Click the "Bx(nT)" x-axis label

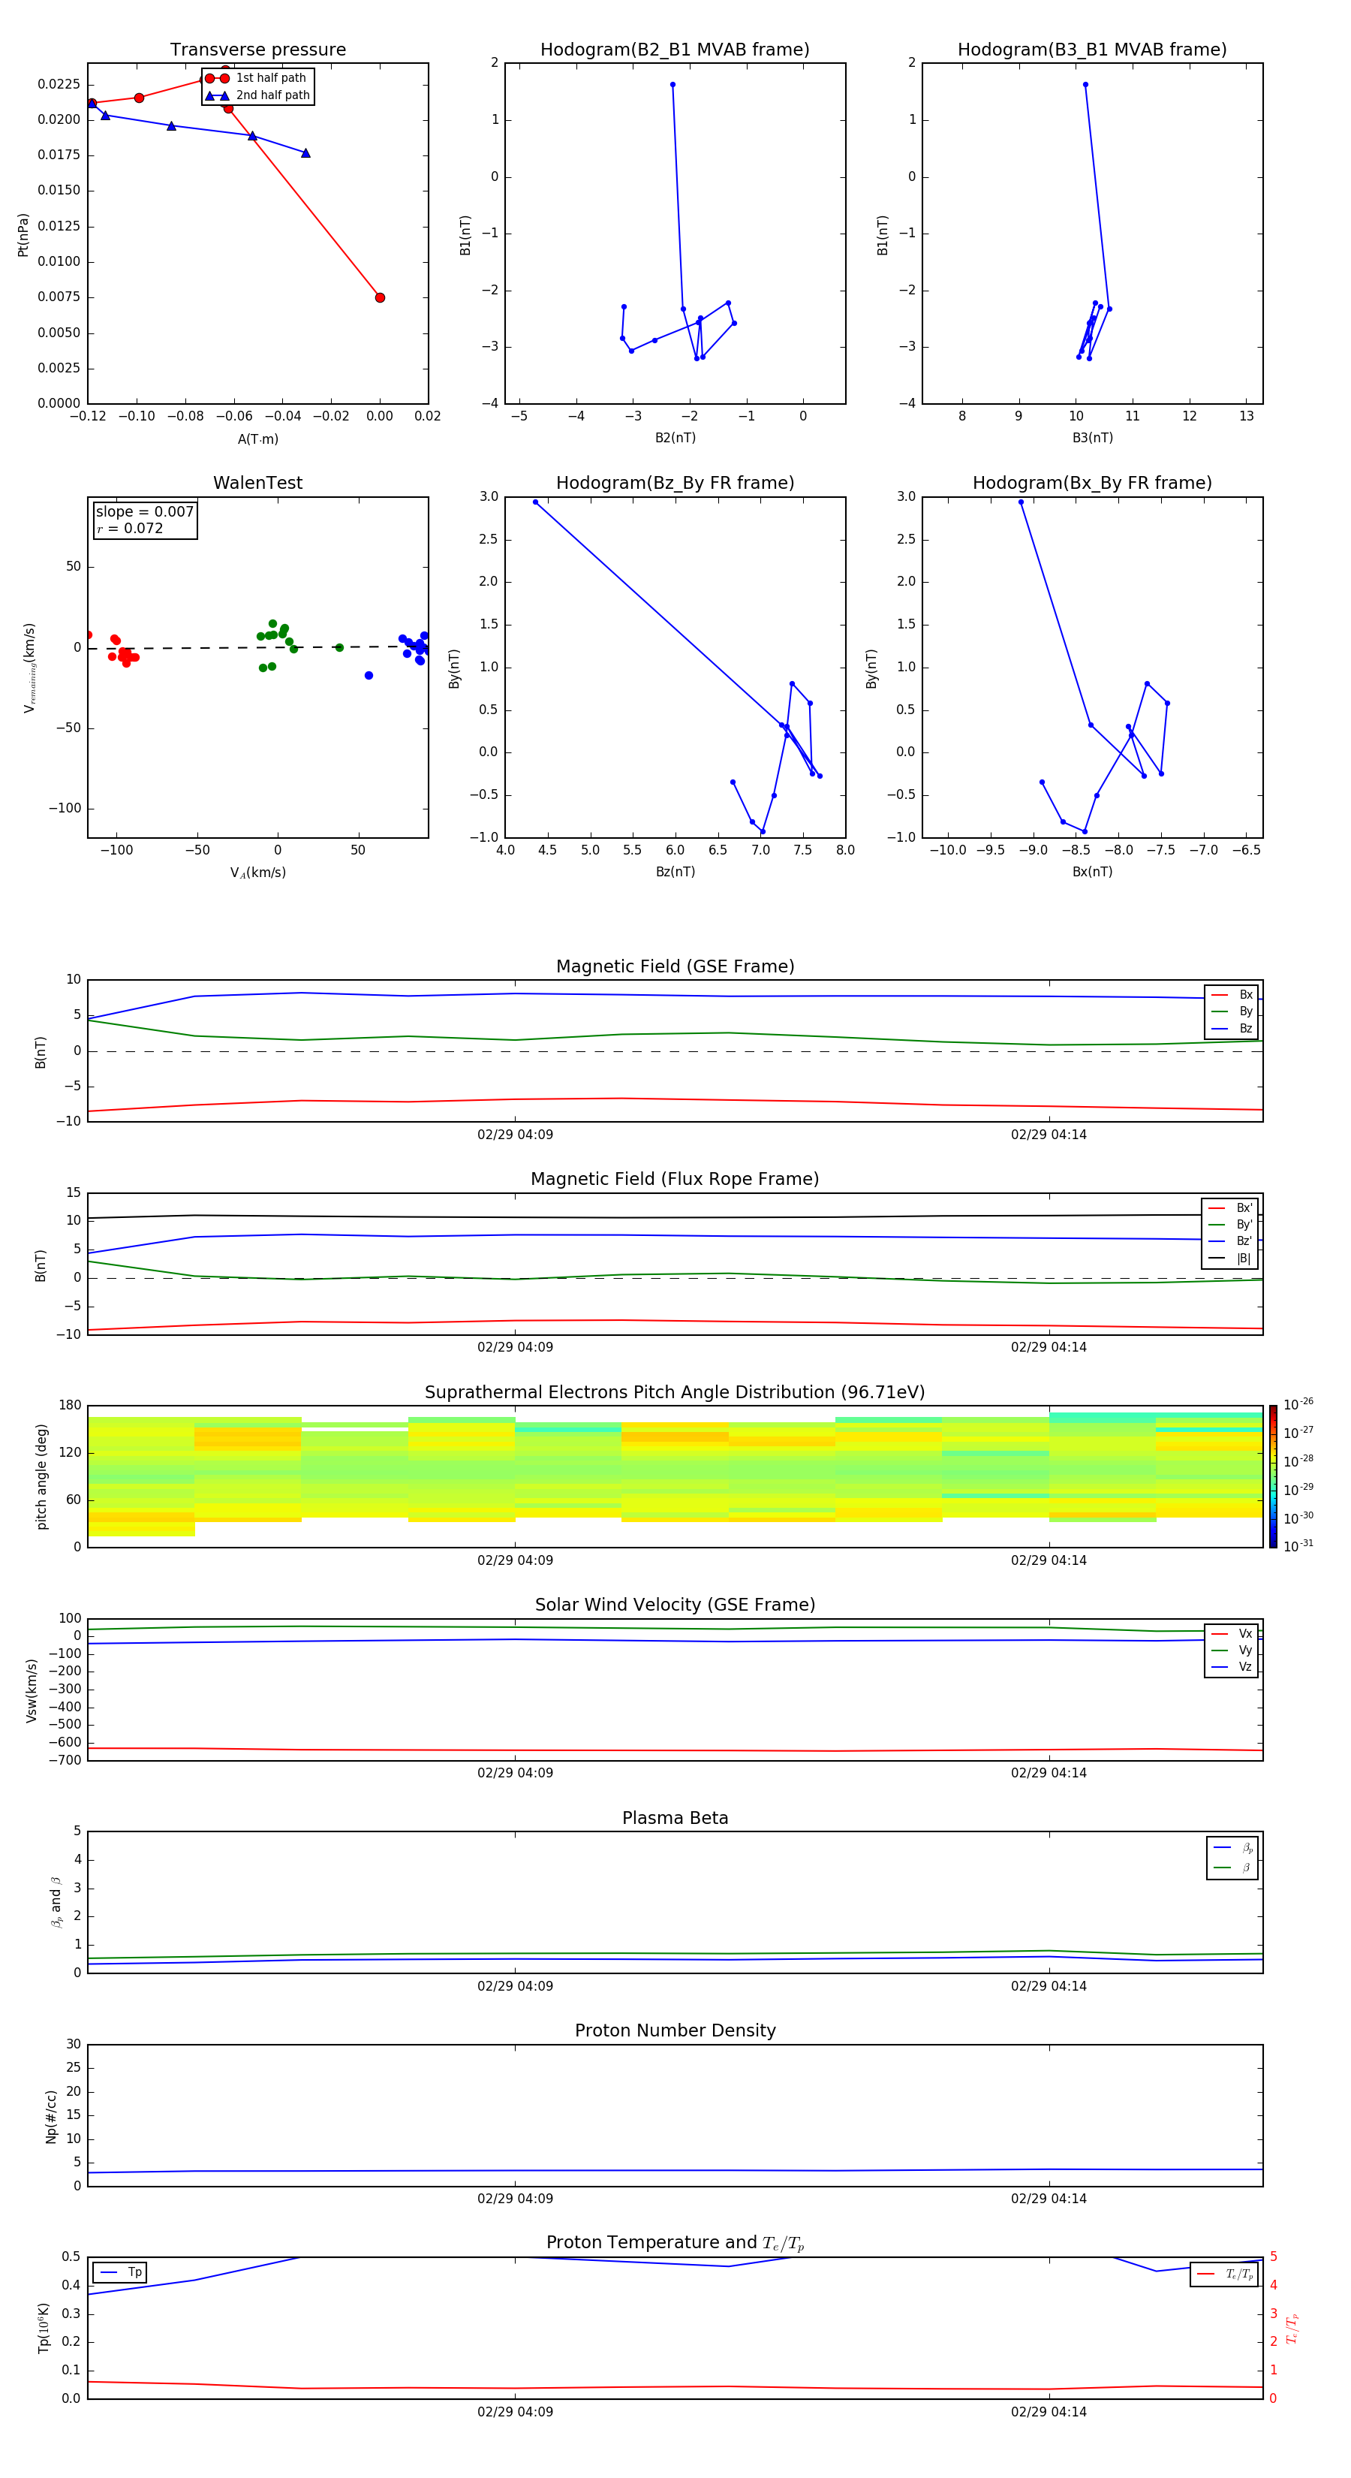pos(1092,873)
